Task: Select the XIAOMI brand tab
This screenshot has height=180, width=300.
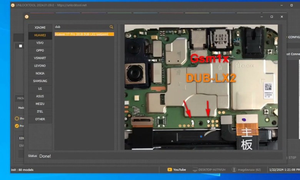Action: (40, 28)
